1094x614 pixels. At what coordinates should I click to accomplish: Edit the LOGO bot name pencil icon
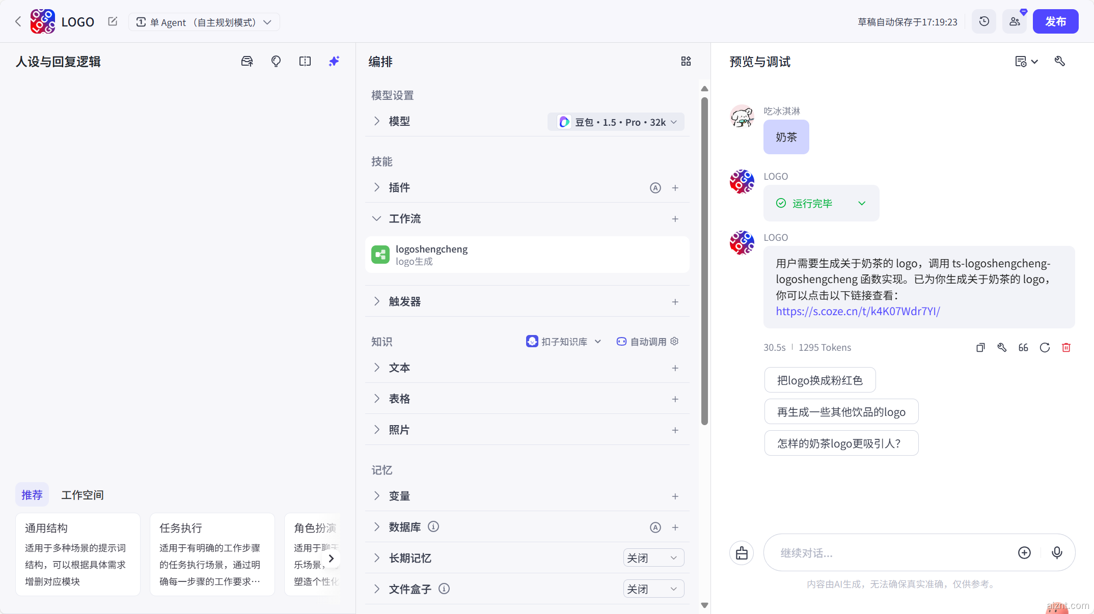pos(113,21)
